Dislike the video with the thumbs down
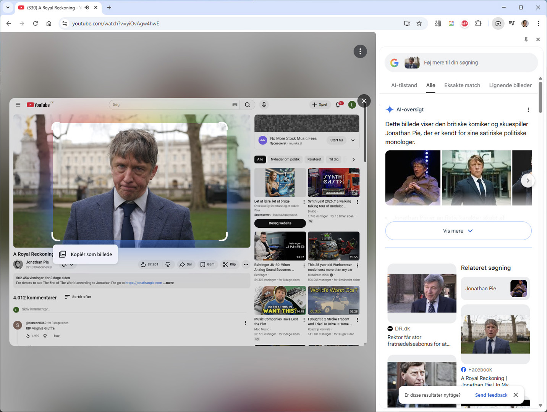Viewport: 547px width, 412px height. point(168,264)
